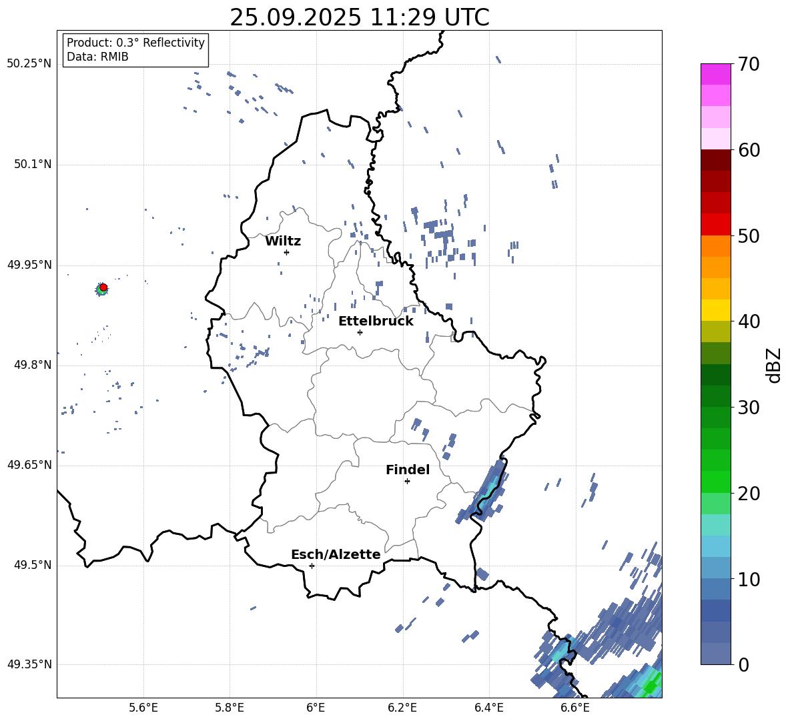Click the Findel station cross marker
Image resolution: width=790 pixels, height=721 pixels.
(x=407, y=482)
